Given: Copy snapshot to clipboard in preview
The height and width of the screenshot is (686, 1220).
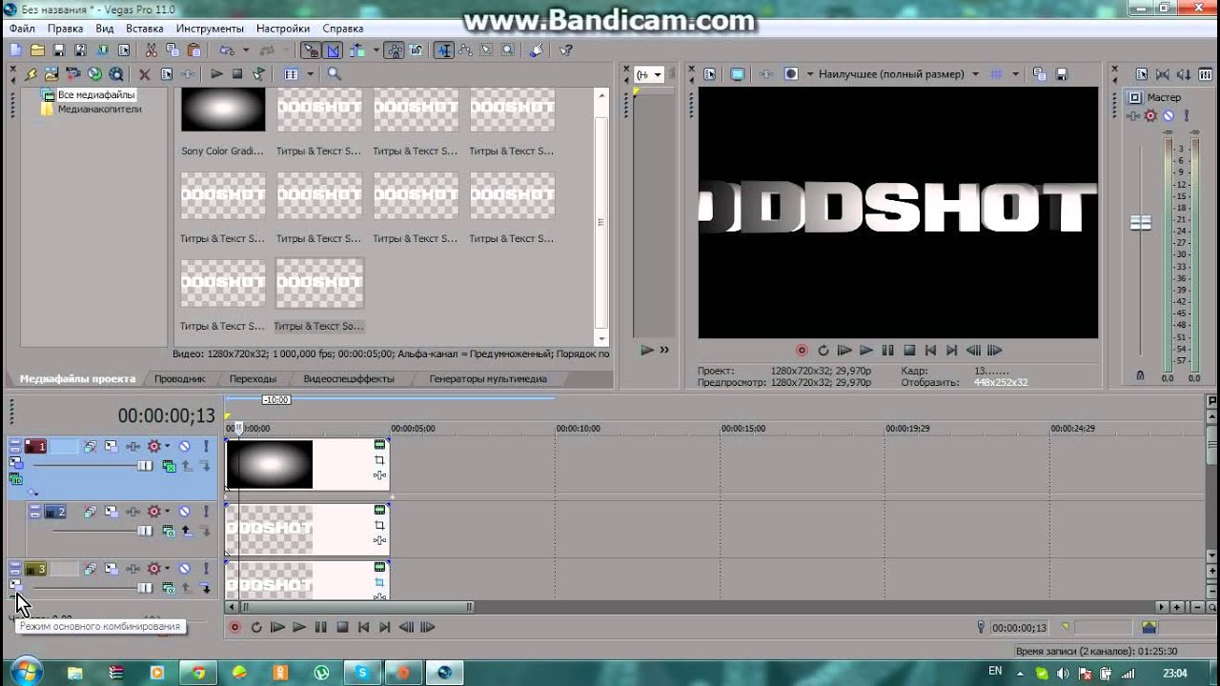Looking at the screenshot, I should pos(1040,74).
